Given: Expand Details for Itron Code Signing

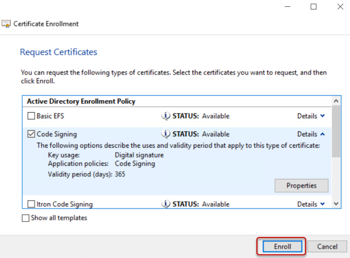Looking at the screenshot, I should point(311,204).
